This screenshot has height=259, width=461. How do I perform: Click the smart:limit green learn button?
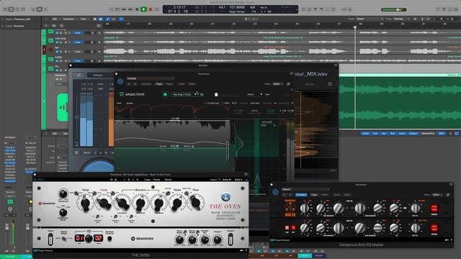[165, 94]
